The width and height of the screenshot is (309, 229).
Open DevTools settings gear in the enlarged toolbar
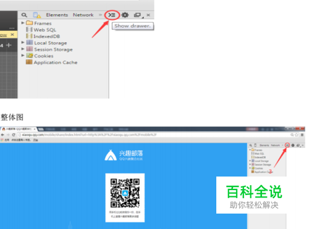point(125,15)
